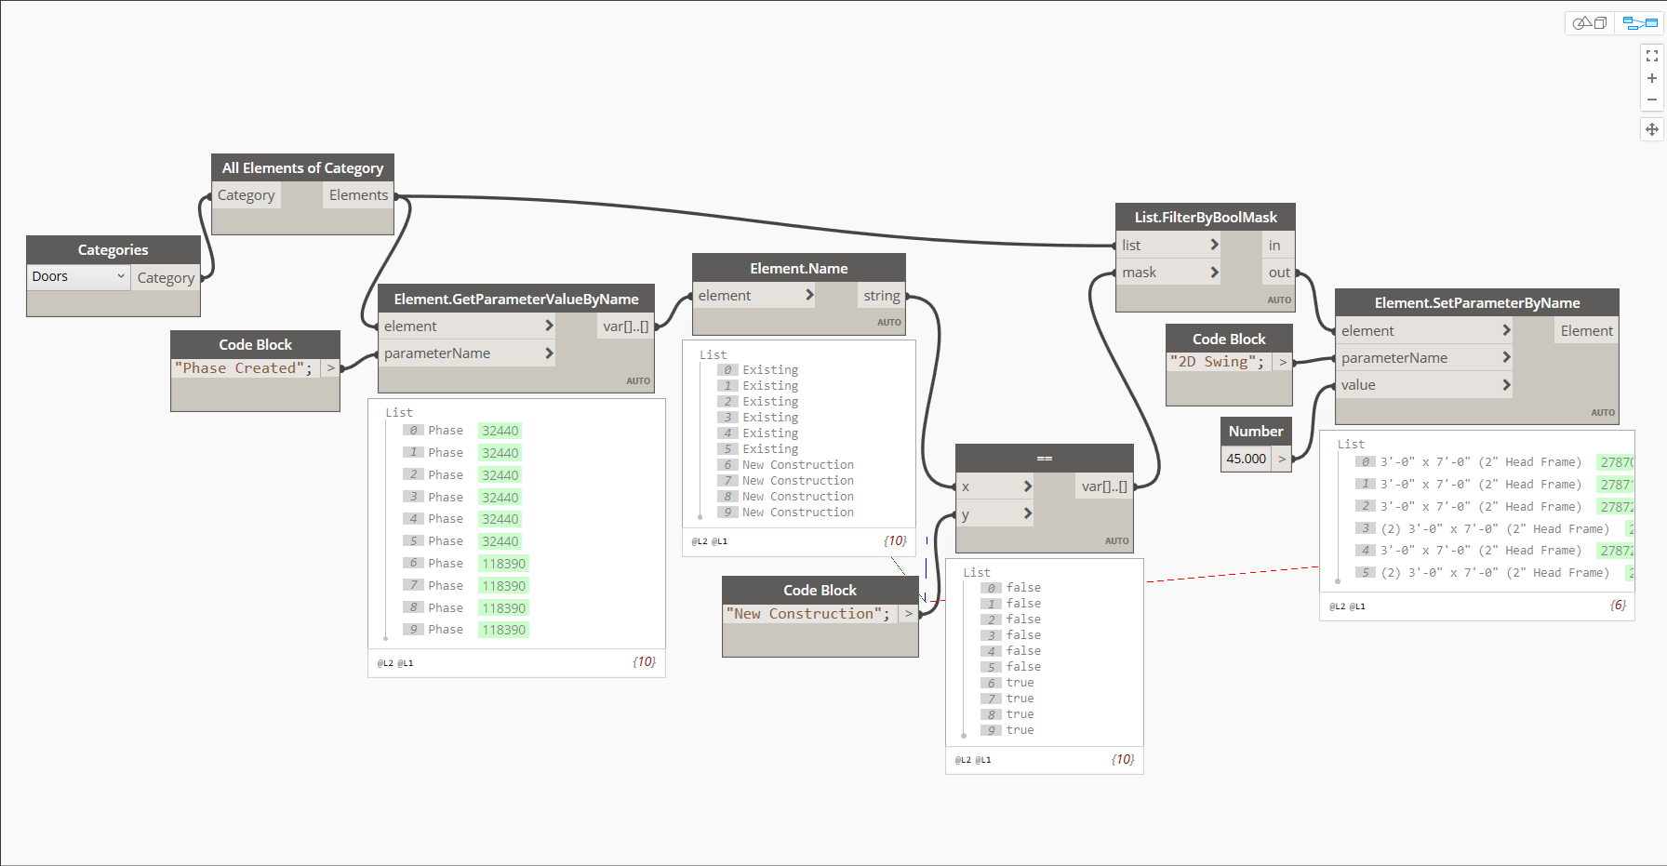The height and width of the screenshot is (866, 1667).
Task: Expand element port options on Element.GetParameterValueByName
Action: [x=549, y=326]
